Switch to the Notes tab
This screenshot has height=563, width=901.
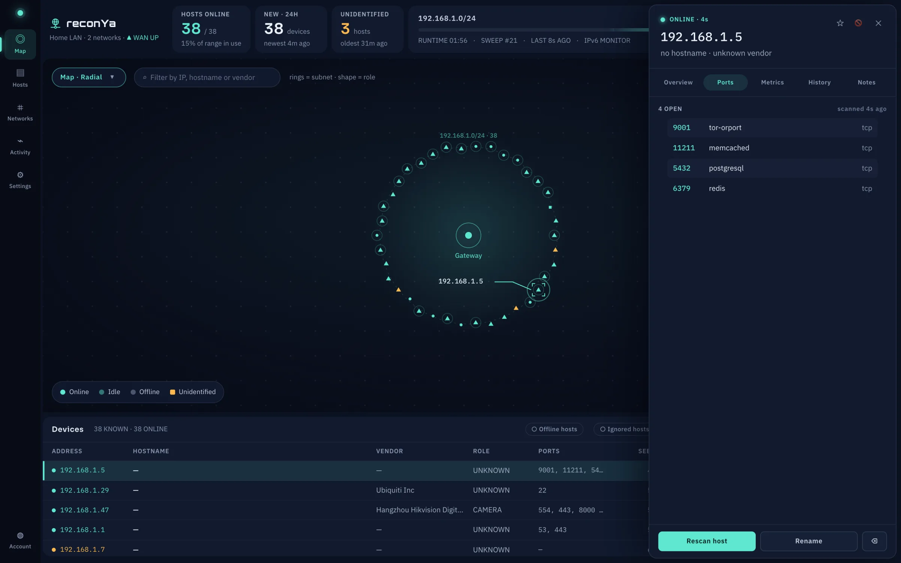(x=866, y=82)
